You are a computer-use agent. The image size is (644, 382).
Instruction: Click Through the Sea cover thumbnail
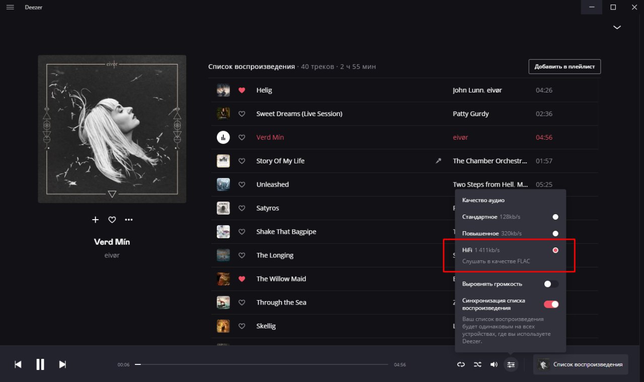pyautogui.click(x=223, y=303)
